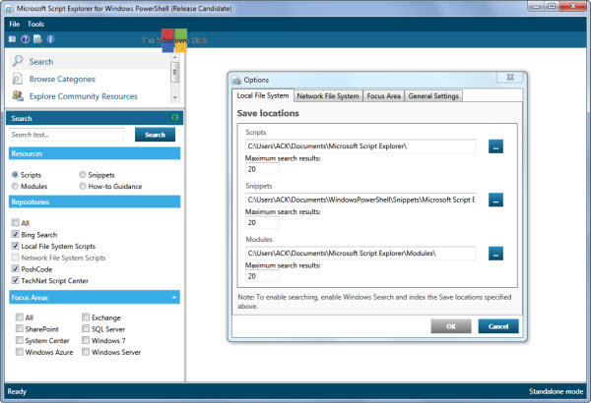Switch to the General Settings tab
This screenshot has width=591, height=403.
click(x=433, y=96)
